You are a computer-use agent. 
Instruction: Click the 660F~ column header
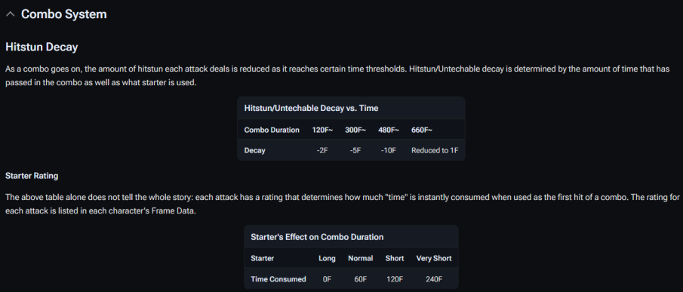pos(422,130)
